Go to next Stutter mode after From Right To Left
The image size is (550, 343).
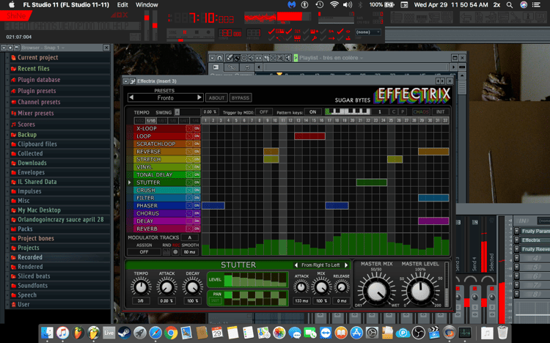(x=346, y=265)
